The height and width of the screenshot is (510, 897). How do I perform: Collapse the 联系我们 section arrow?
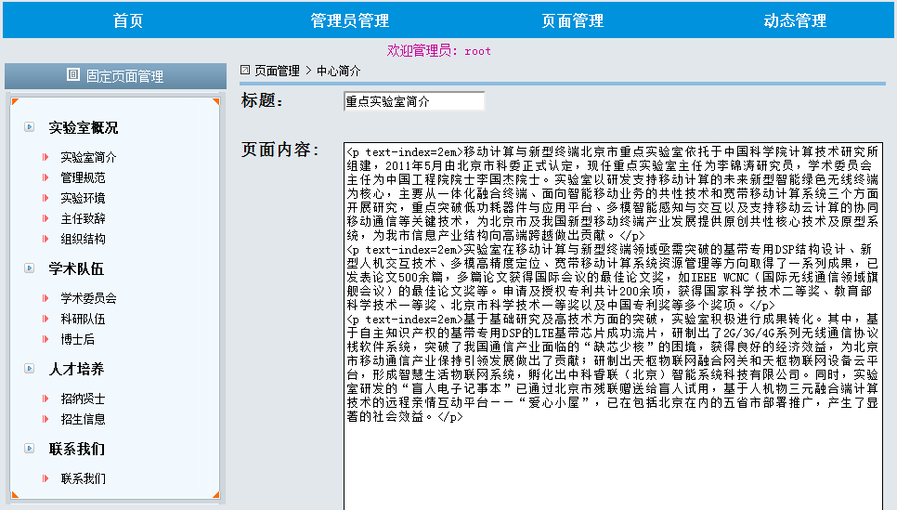(29, 448)
